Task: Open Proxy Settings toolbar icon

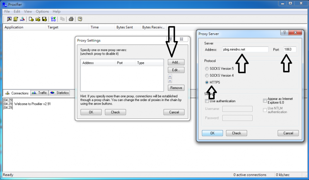Action: coord(9,19)
